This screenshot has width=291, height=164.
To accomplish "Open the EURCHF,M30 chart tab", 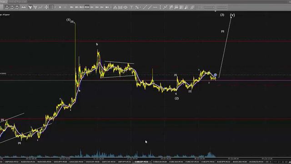I will tap(192, 162).
